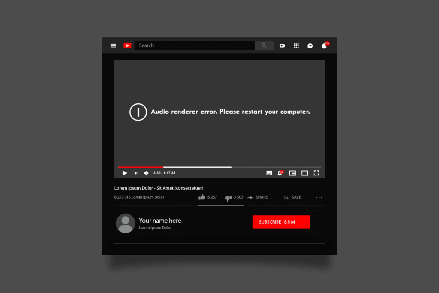Screen dimensions: 439x293
Task: Click the SUBSCRIBE 8,8 M button
Action: click(281, 222)
